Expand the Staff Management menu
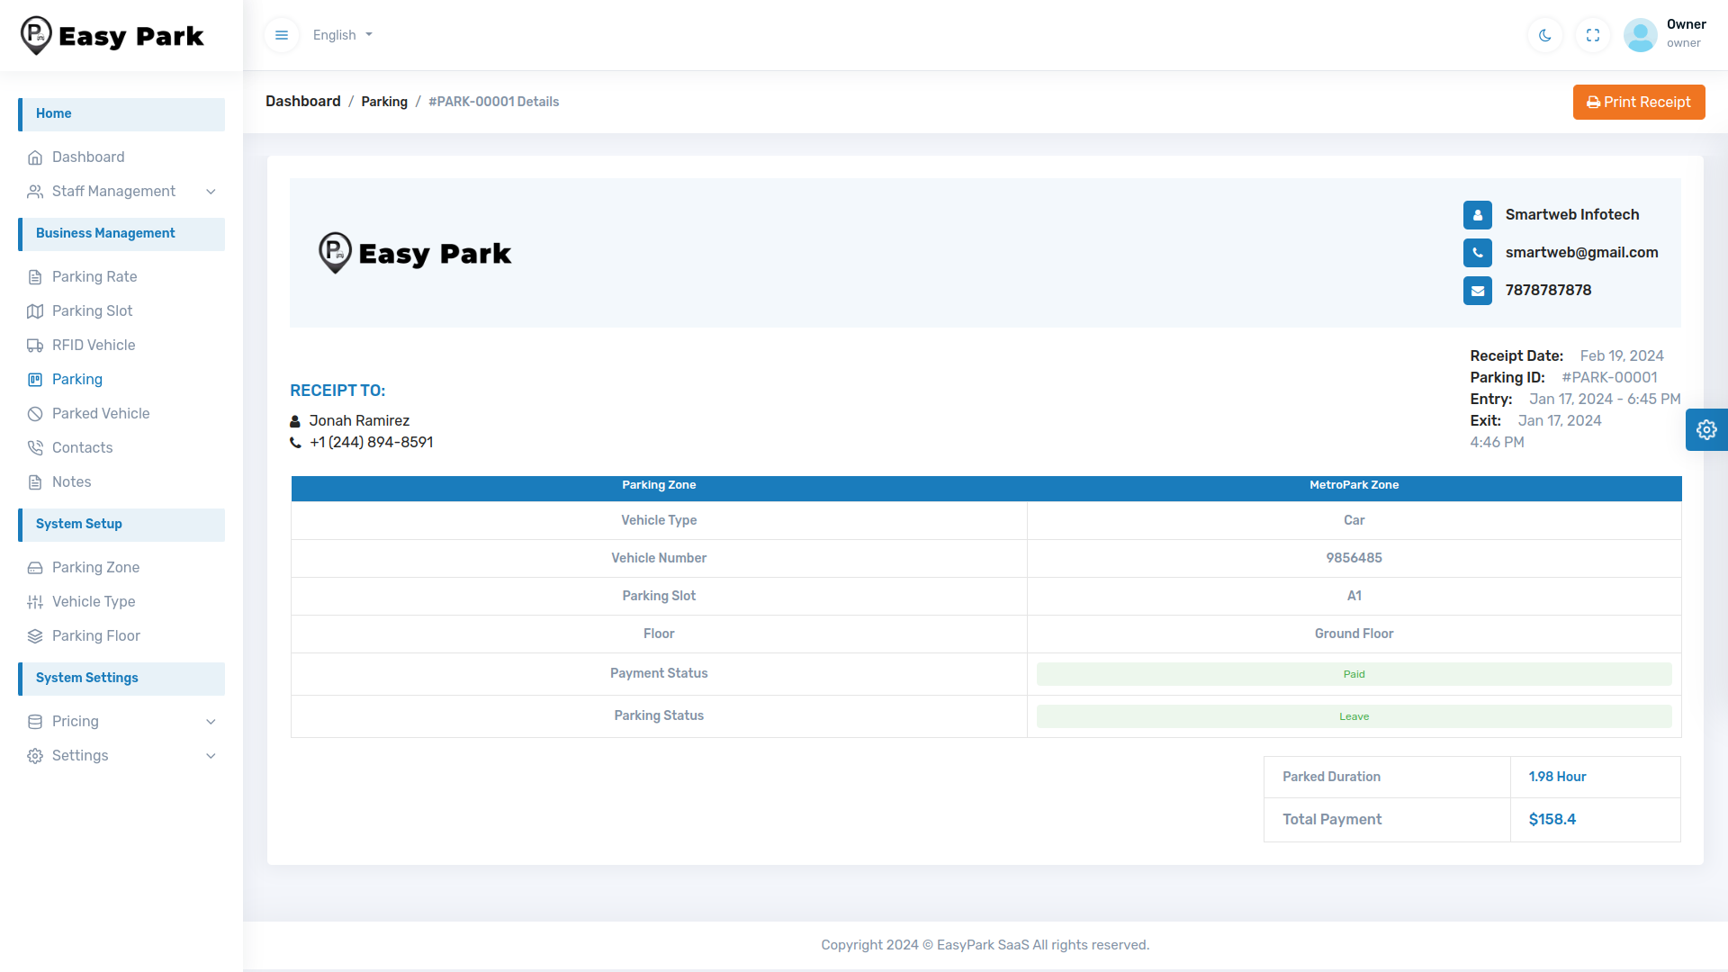 point(113,191)
